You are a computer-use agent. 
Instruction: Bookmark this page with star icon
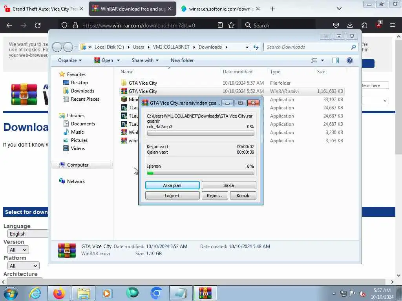231,25
